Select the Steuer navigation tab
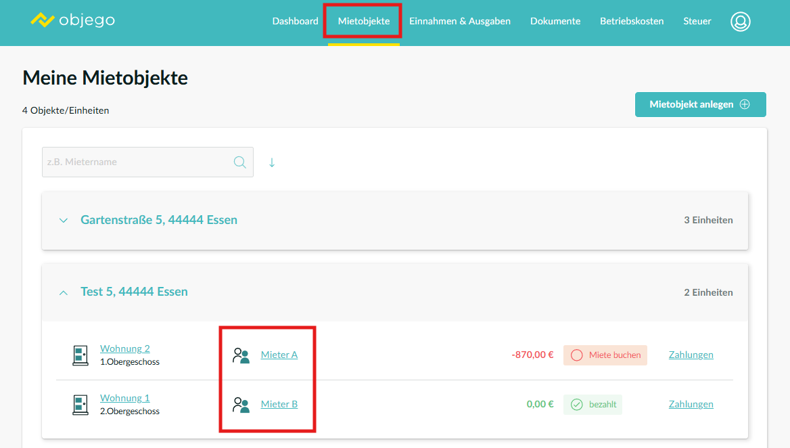 (697, 21)
